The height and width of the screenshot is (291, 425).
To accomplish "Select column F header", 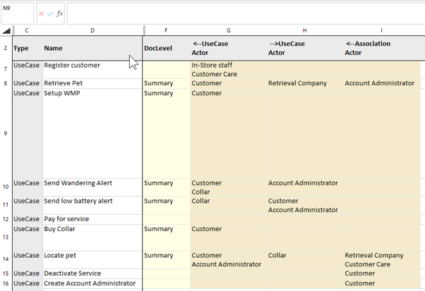I will 166,30.
